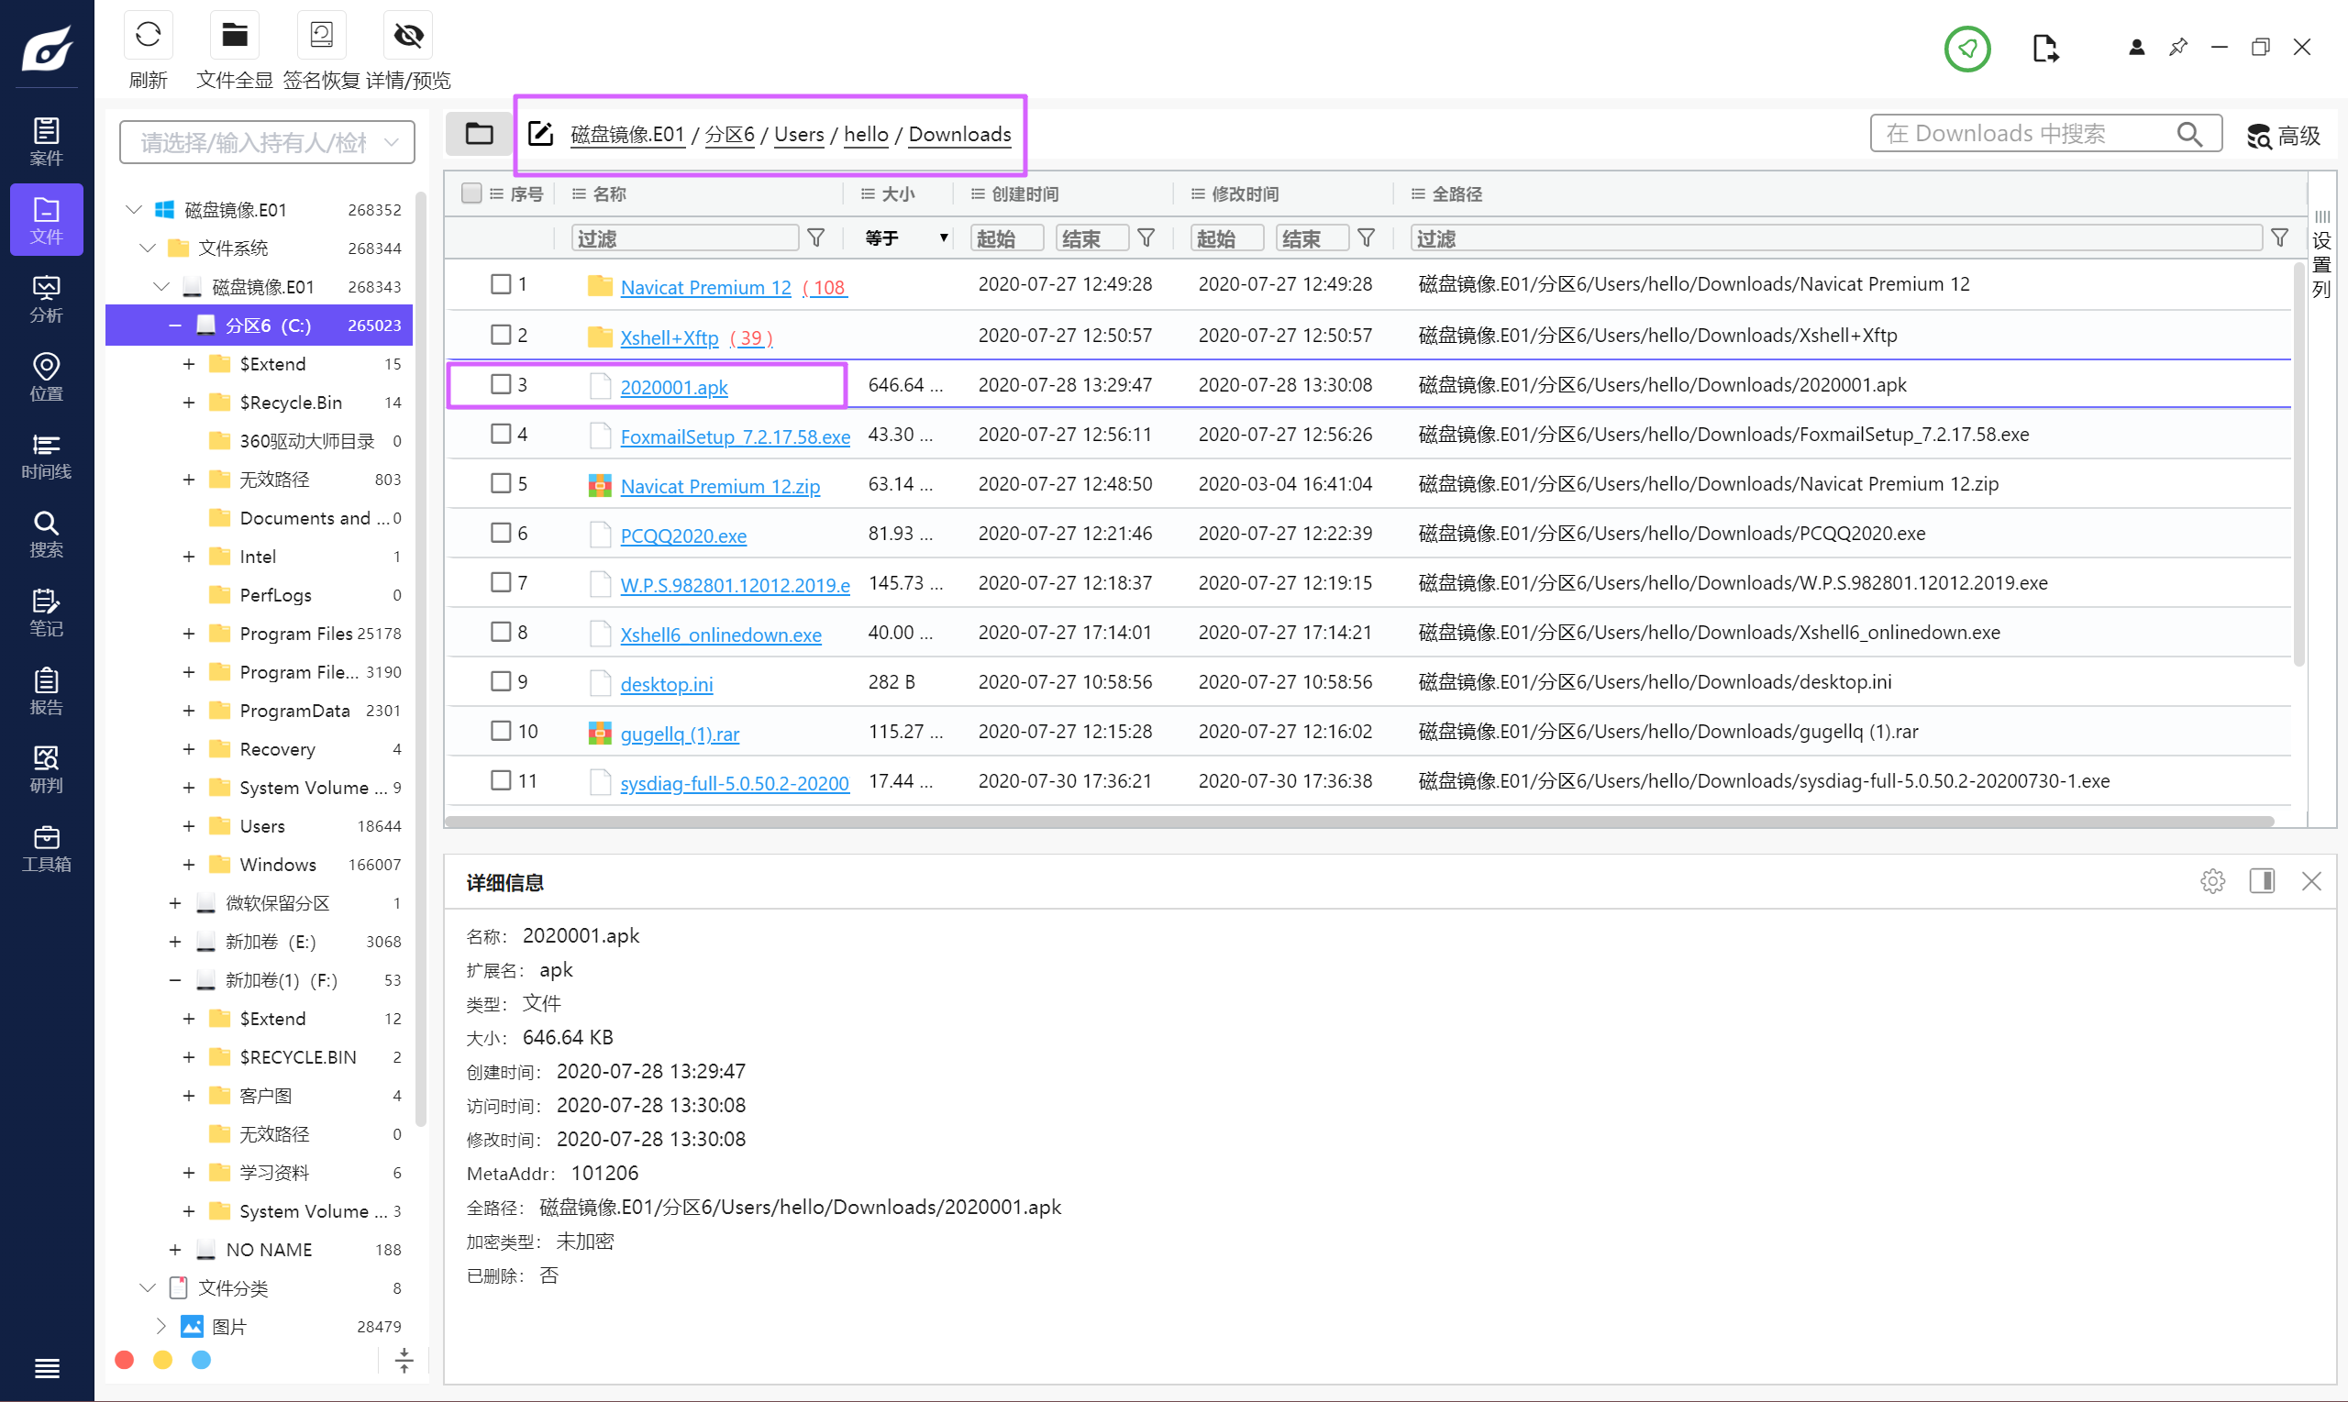Click the 文件全显 folder icon
Viewport: 2348px width, 1402px height.
(x=234, y=36)
